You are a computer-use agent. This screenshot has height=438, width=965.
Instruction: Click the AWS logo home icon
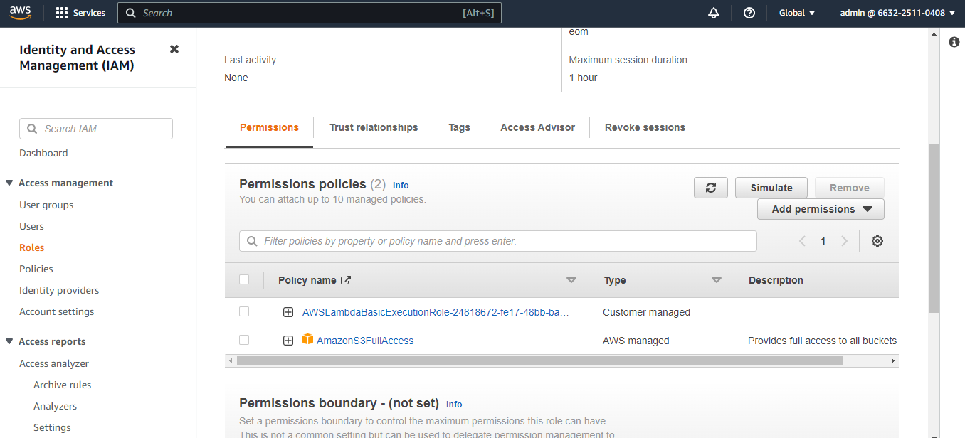tap(21, 13)
